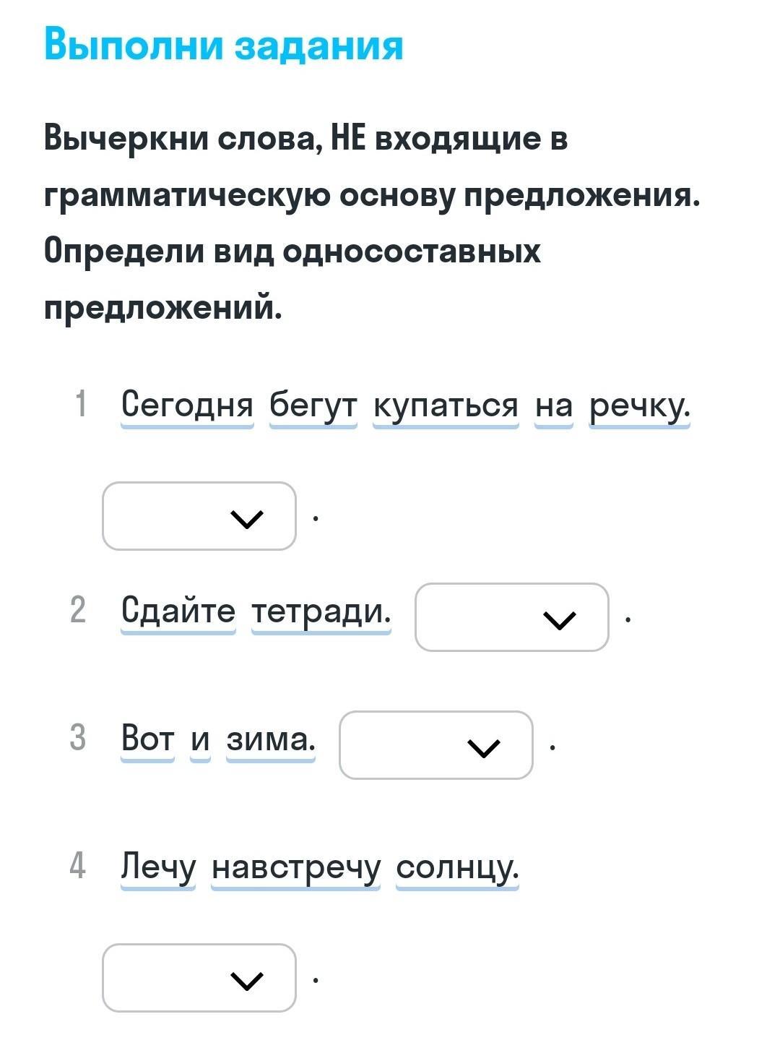This screenshot has width=780, height=1048.
Task: Click the word 'Сдайте'
Action: [x=178, y=611]
